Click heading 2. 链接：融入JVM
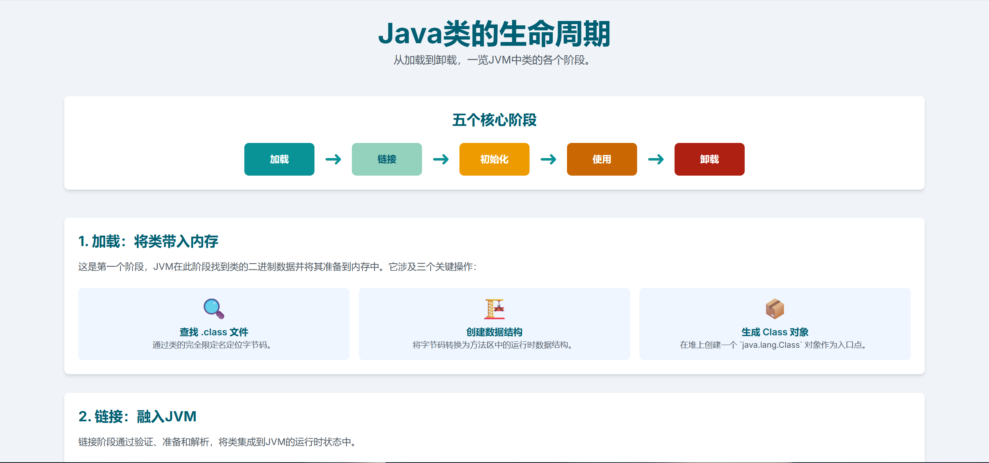Image resolution: width=989 pixels, height=463 pixels. tap(137, 417)
